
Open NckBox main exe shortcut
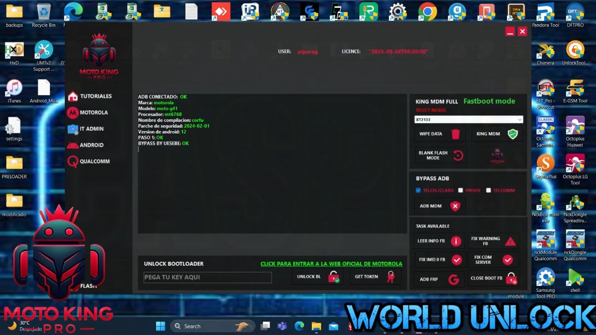(x=545, y=208)
